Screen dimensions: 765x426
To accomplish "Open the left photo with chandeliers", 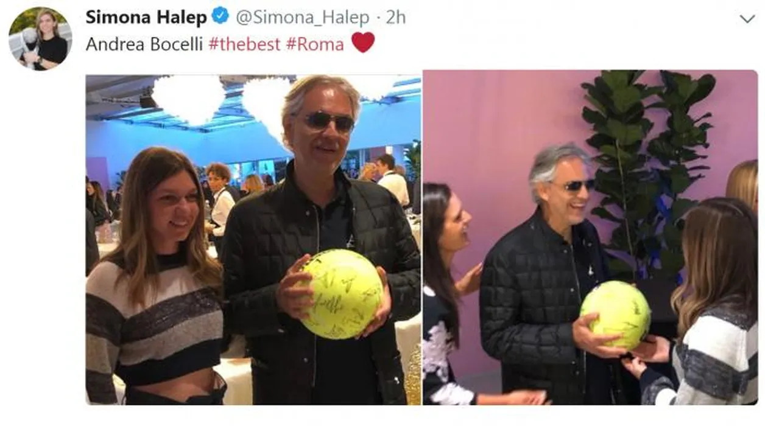I will click(x=253, y=240).
